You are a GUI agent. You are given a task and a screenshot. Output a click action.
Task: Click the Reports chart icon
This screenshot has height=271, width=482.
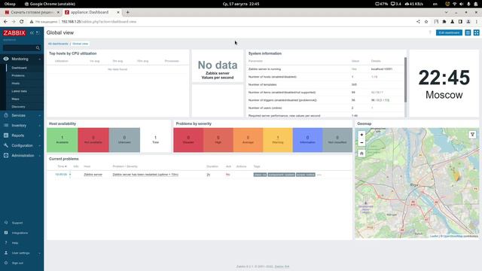[x=6, y=135]
